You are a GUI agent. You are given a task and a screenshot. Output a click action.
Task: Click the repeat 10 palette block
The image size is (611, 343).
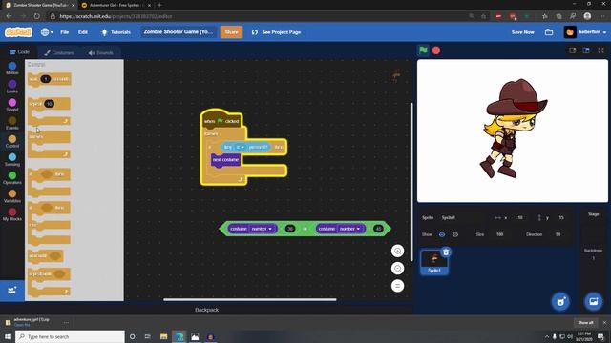(50, 111)
